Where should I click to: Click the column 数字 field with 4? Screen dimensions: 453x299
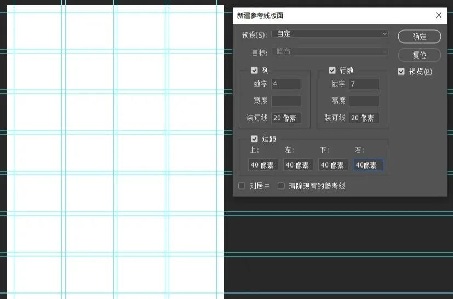coord(286,84)
